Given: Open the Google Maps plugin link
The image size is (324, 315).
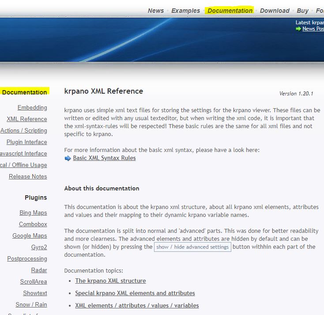Looking at the screenshot, I should (x=30, y=236).
